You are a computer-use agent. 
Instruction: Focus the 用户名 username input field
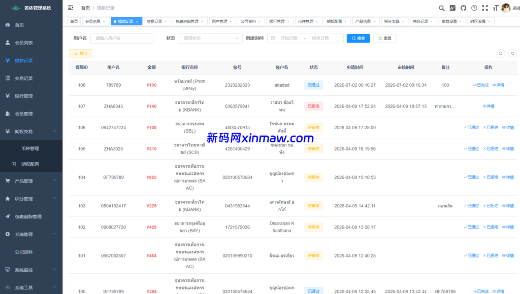(x=122, y=38)
